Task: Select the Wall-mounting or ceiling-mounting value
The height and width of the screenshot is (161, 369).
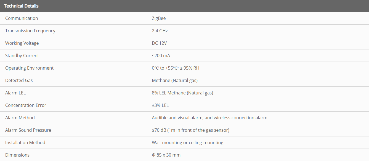Action: click(x=187, y=142)
